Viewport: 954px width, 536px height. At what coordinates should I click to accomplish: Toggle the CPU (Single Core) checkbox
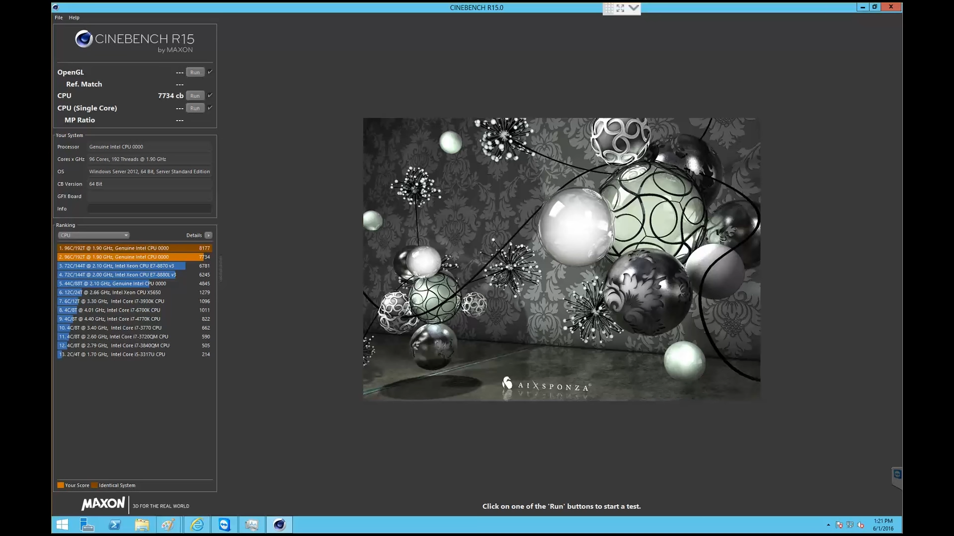pos(210,108)
